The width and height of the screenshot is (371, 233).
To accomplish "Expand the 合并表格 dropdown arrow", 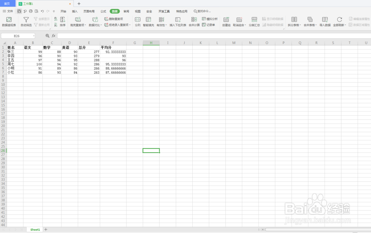I will (x=316, y=25).
